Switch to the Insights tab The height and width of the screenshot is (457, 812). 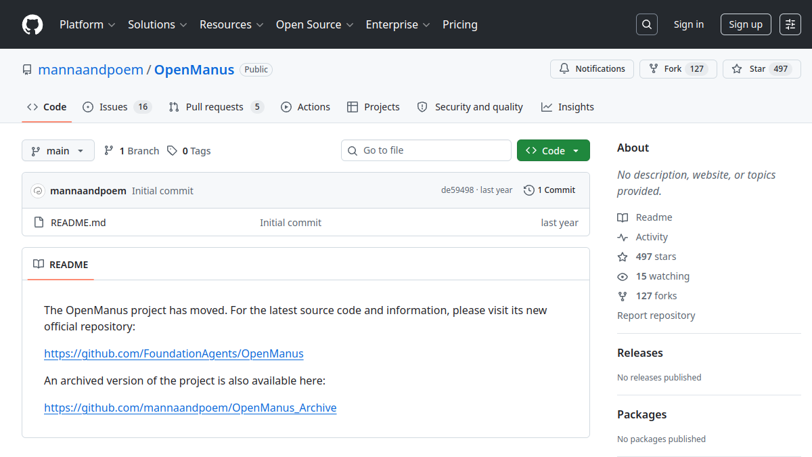tap(568, 107)
